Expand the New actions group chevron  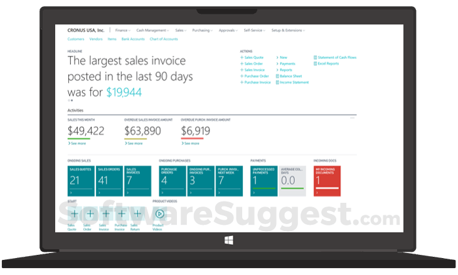click(x=277, y=57)
